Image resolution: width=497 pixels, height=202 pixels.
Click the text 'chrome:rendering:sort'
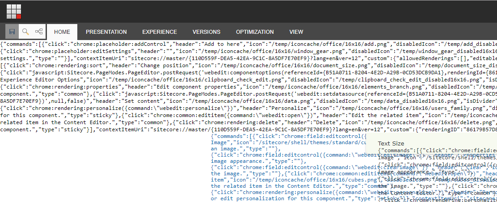pyautogui.click(x=68, y=66)
